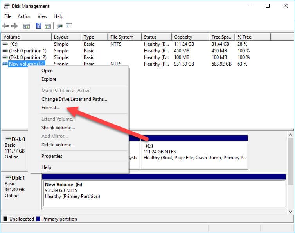Click the connect-drive plug toolbar icon
295x233 pixels.
tap(59, 26)
